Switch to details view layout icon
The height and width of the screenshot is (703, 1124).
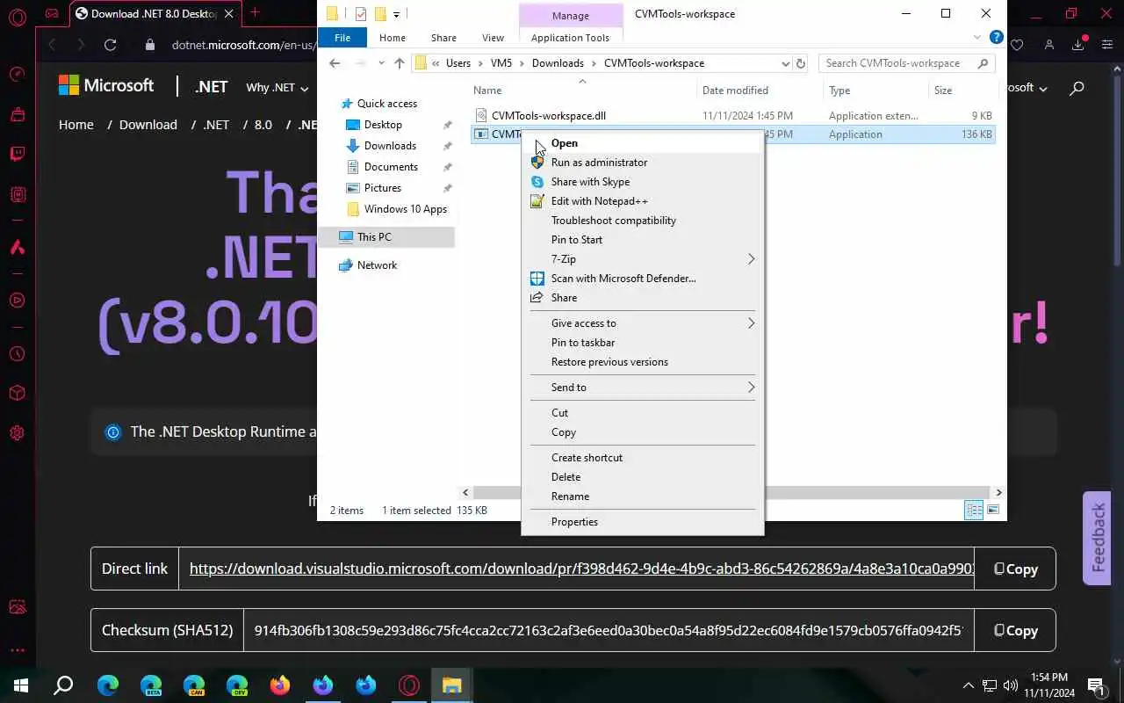click(x=974, y=511)
